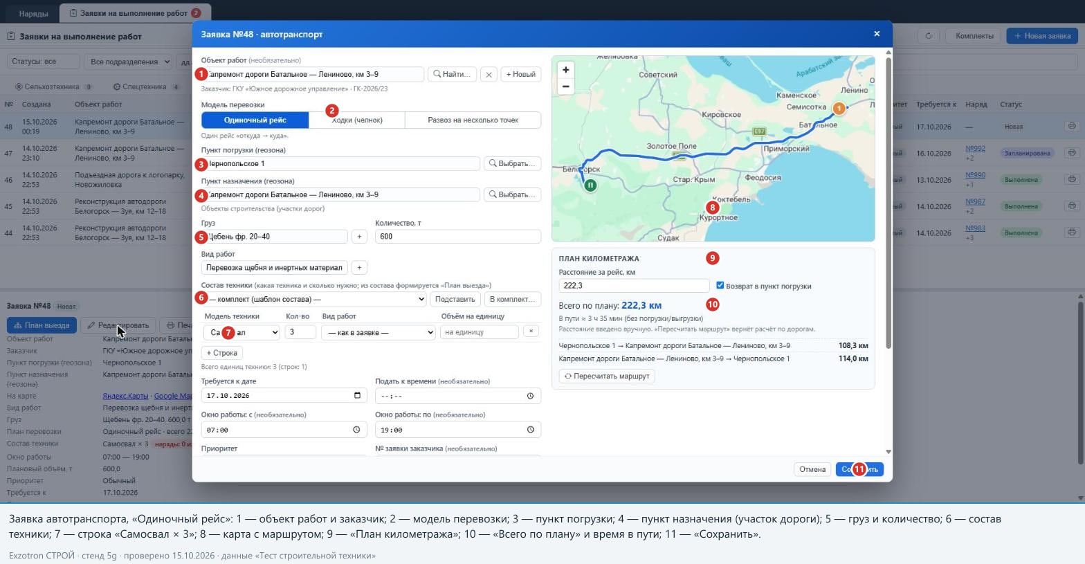Add new cargo with plus next to Груз
Viewport: 1085px width, 564px height.
pyautogui.click(x=359, y=237)
